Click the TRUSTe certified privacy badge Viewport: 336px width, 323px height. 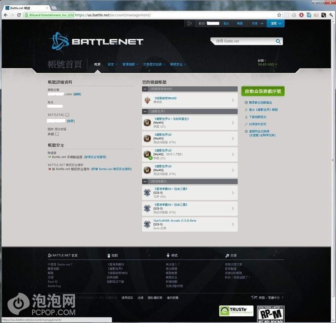point(236,311)
